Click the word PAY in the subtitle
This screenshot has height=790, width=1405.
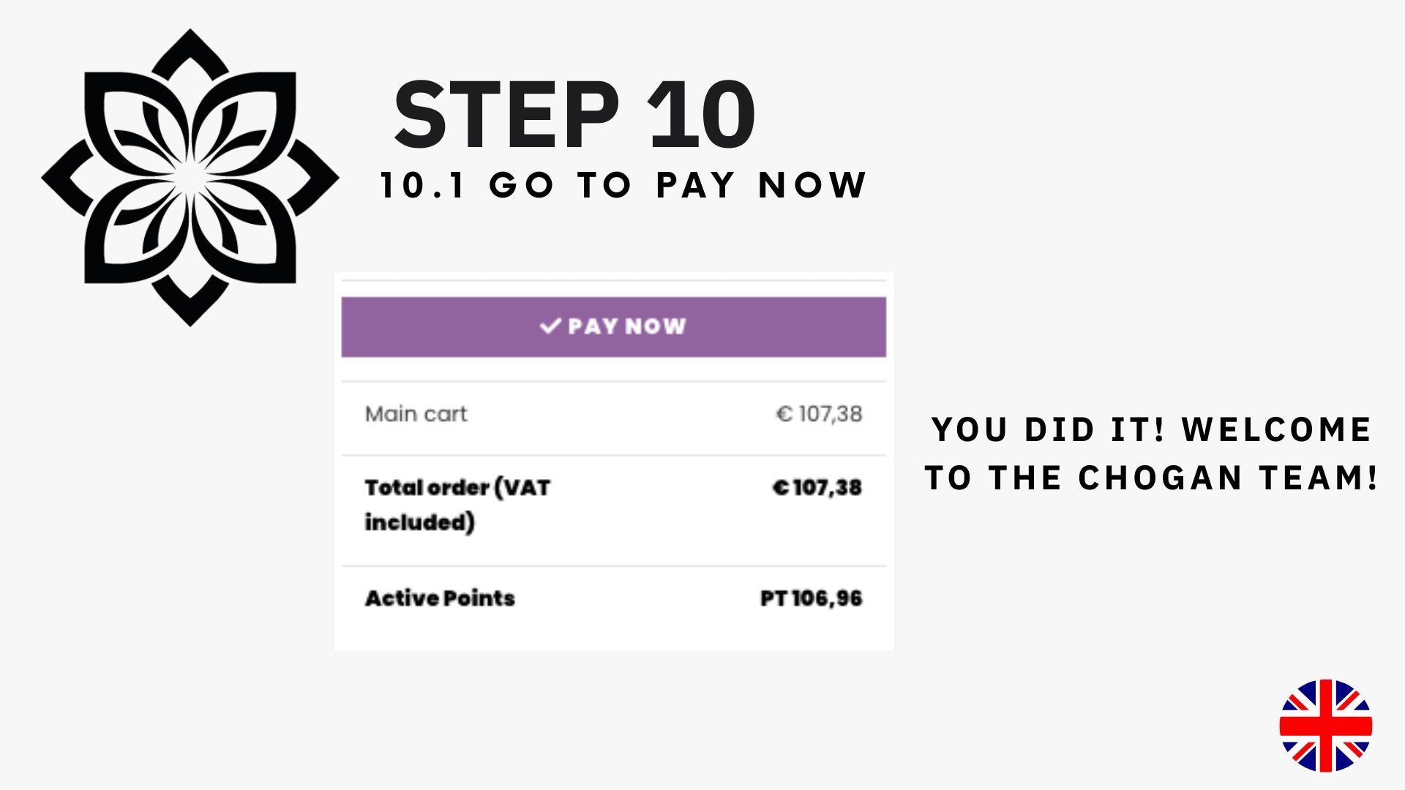tap(695, 185)
